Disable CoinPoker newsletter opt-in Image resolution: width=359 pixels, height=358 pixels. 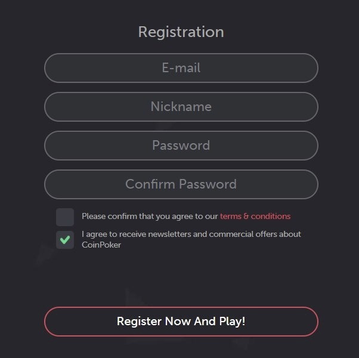[x=65, y=240]
